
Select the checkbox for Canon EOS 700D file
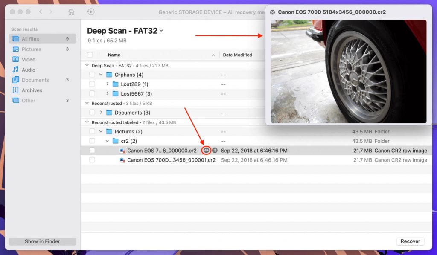click(92, 150)
